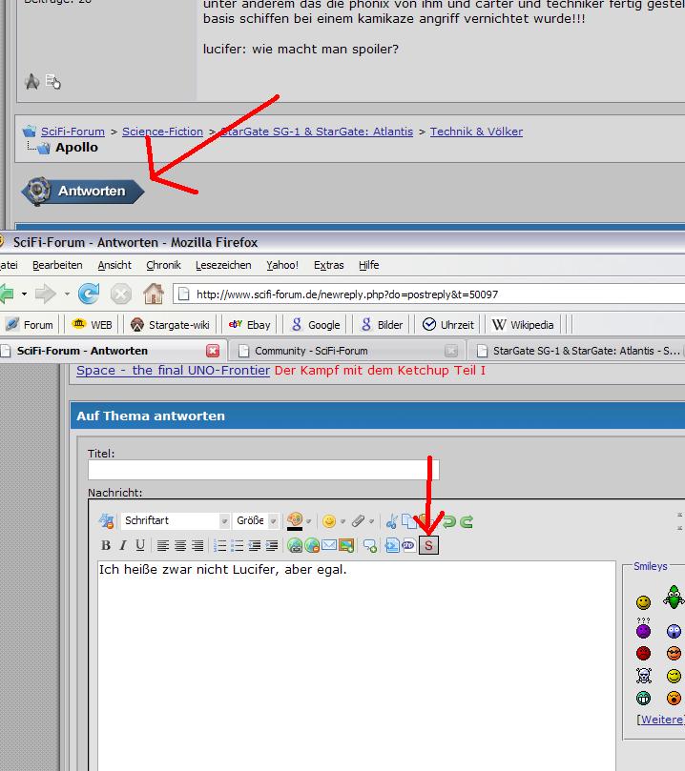Viewport: 685px width, 771px height.
Task: Insert an ordered numbered list
Action: coord(220,546)
